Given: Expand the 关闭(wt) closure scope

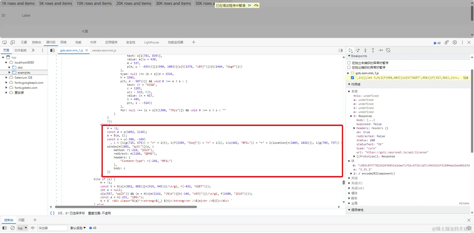Looking at the screenshot, I should (x=349, y=188).
